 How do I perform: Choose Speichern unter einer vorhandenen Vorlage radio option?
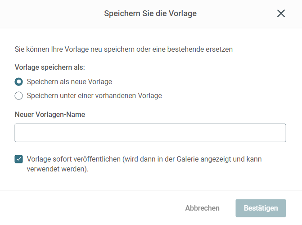click(x=19, y=96)
